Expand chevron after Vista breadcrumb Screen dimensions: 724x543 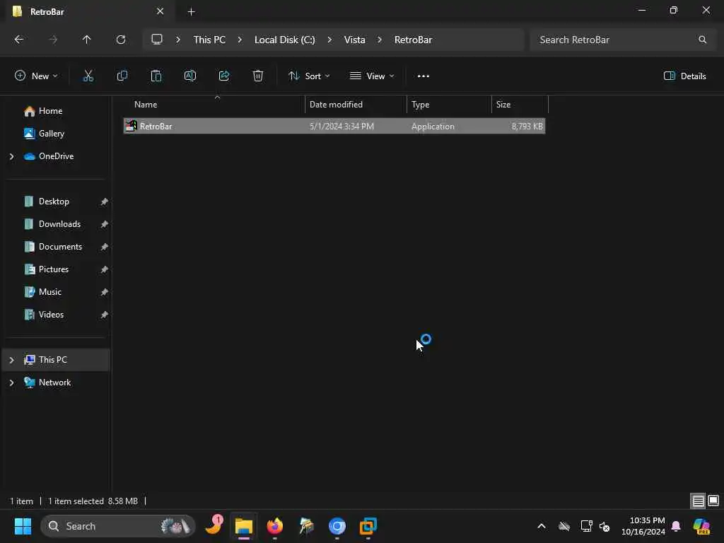click(x=380, y=40)
